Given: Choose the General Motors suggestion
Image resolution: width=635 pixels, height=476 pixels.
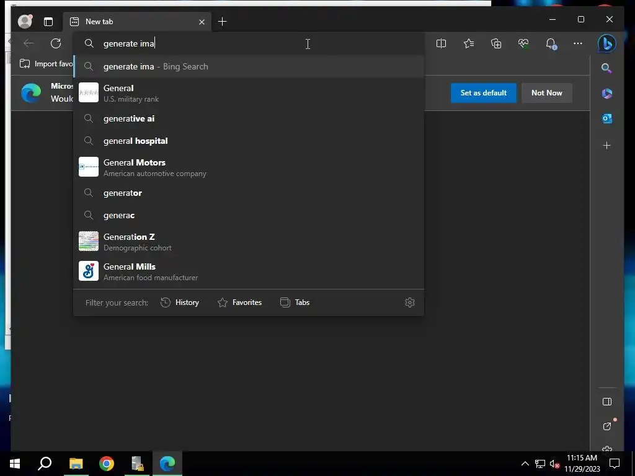Looking at the screenshot, I should 249,167.
